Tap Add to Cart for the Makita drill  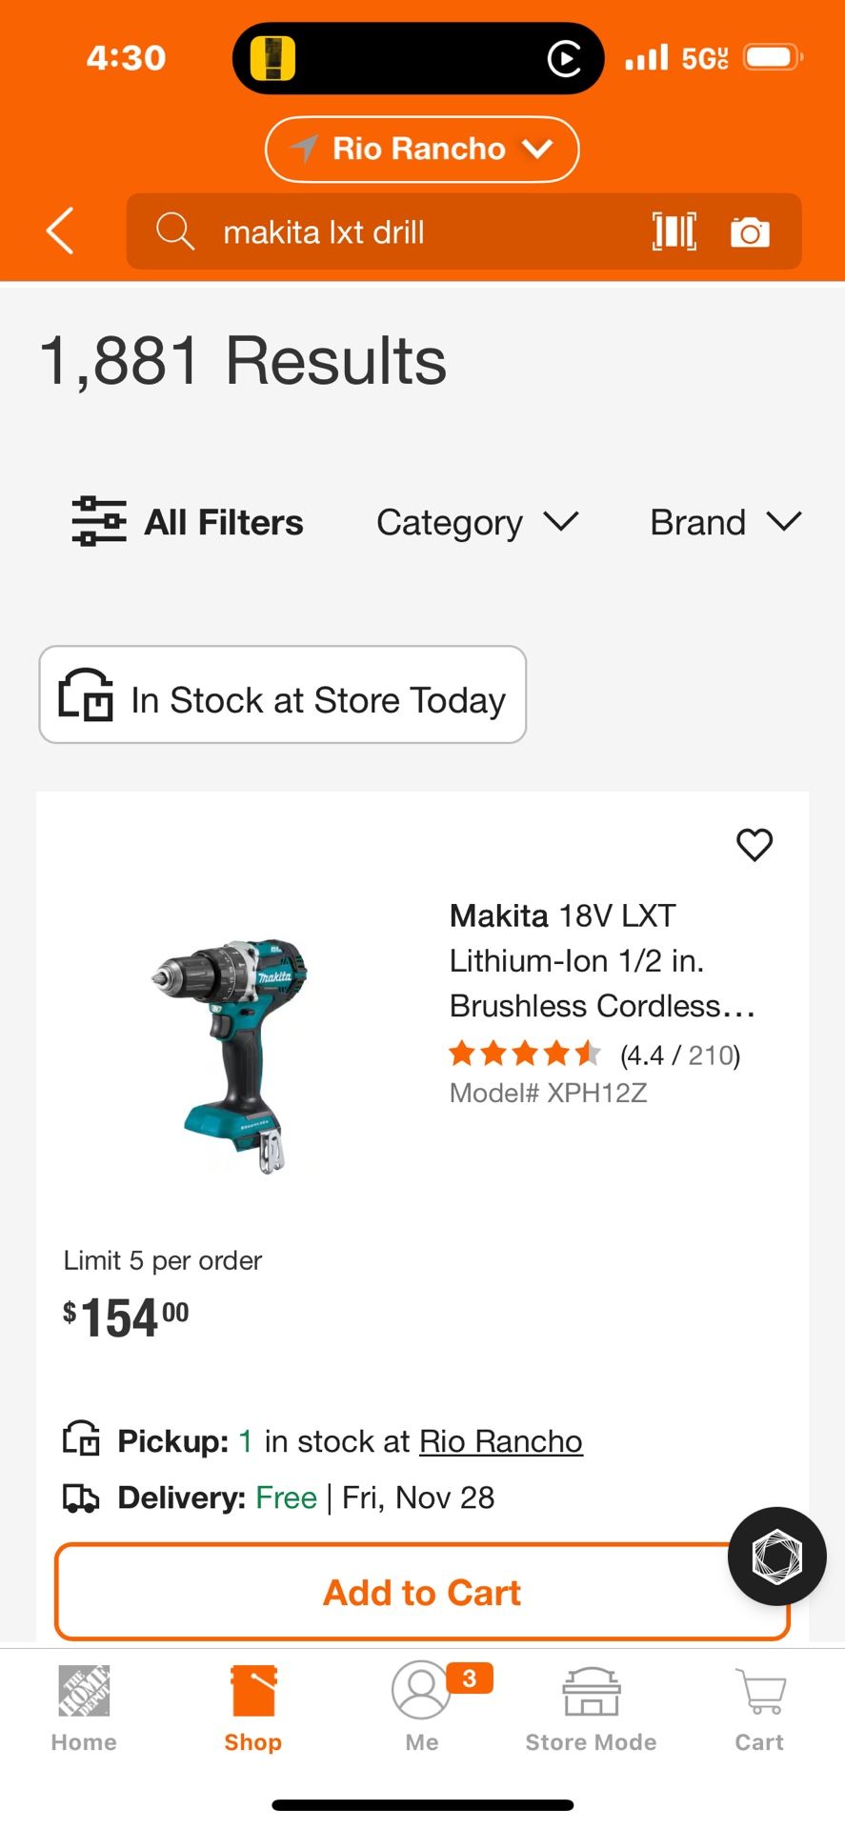tap(422, 1592)
